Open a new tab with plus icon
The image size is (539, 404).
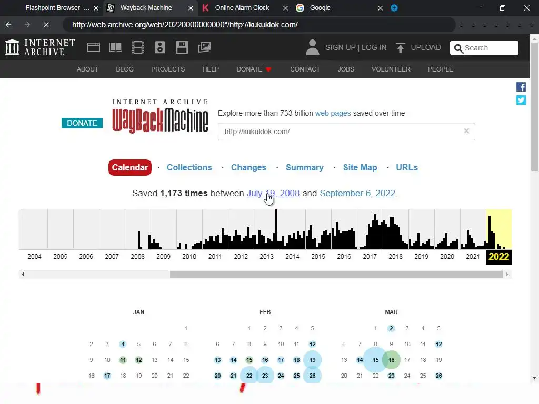(394, 8)
